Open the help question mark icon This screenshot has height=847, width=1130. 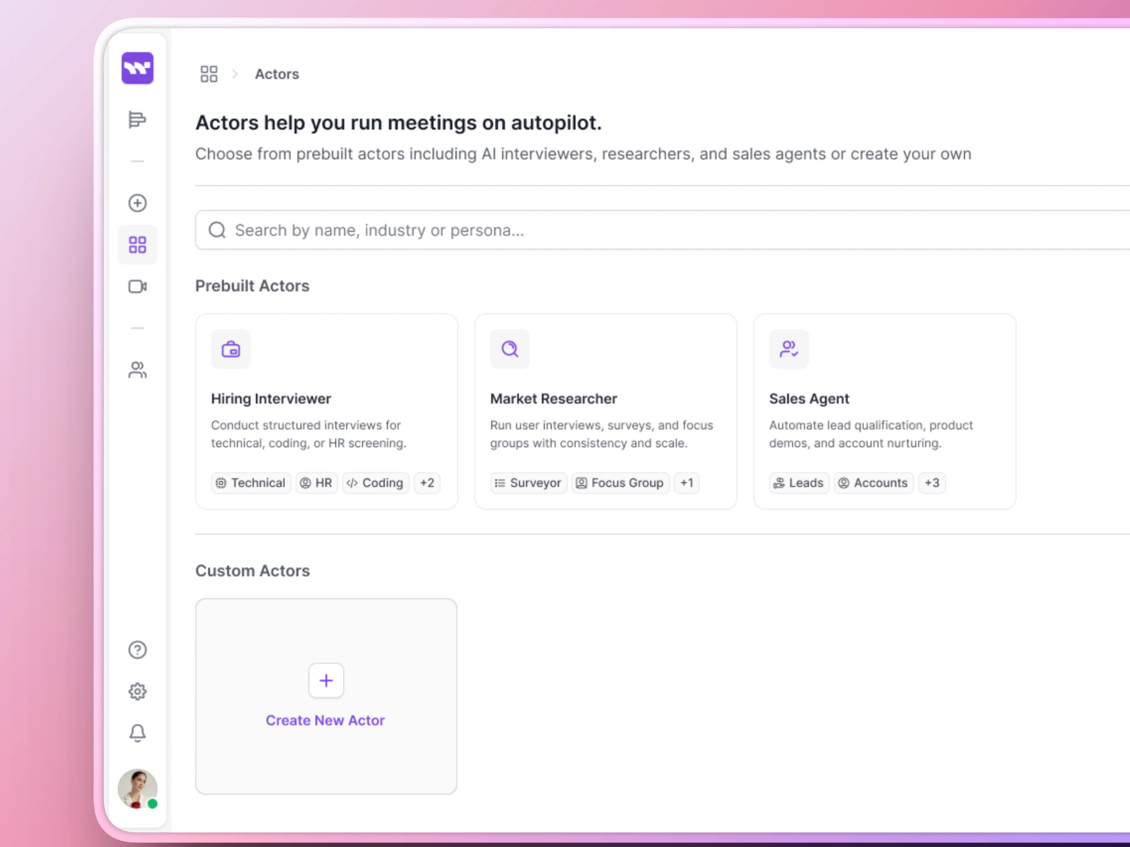coord(137,650)
